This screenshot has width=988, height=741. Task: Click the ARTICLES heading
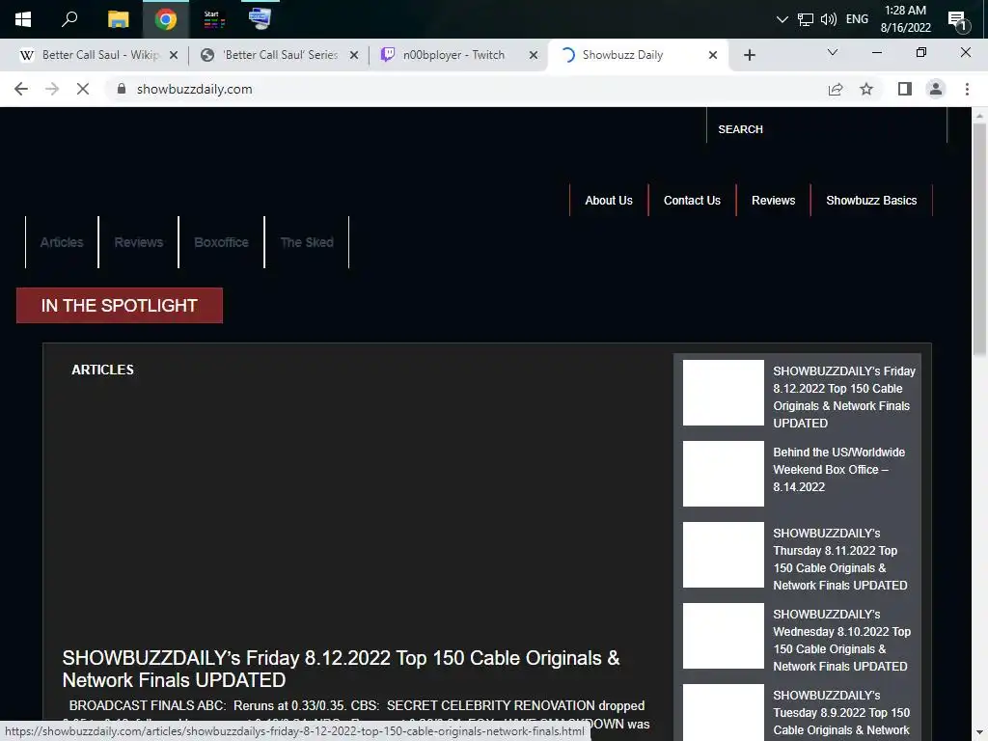coord(102,370)
